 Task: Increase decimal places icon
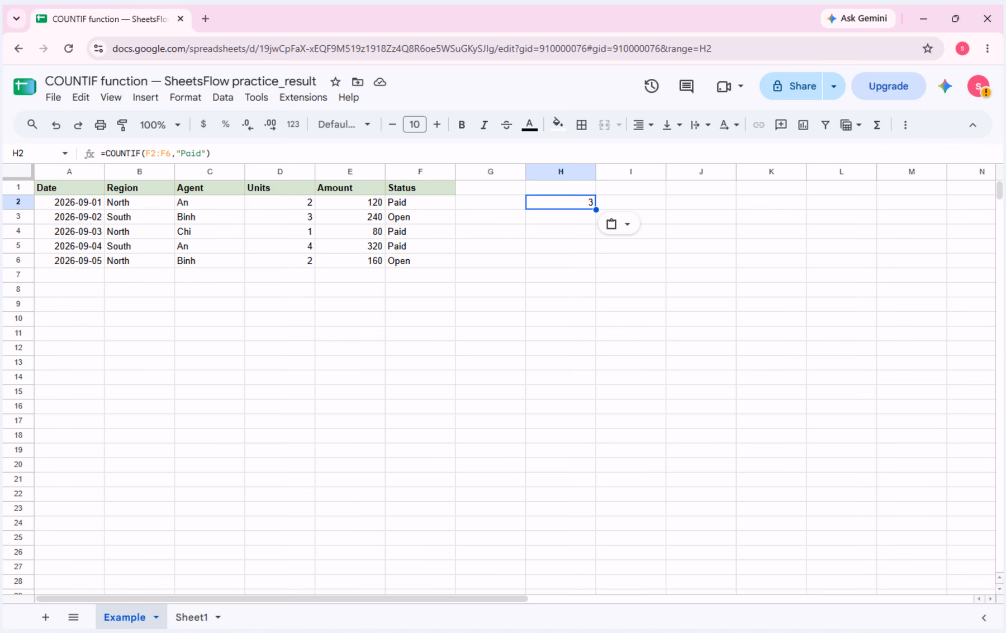point(270,125)
